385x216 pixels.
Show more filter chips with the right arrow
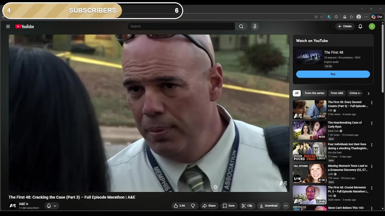(368, 93)
